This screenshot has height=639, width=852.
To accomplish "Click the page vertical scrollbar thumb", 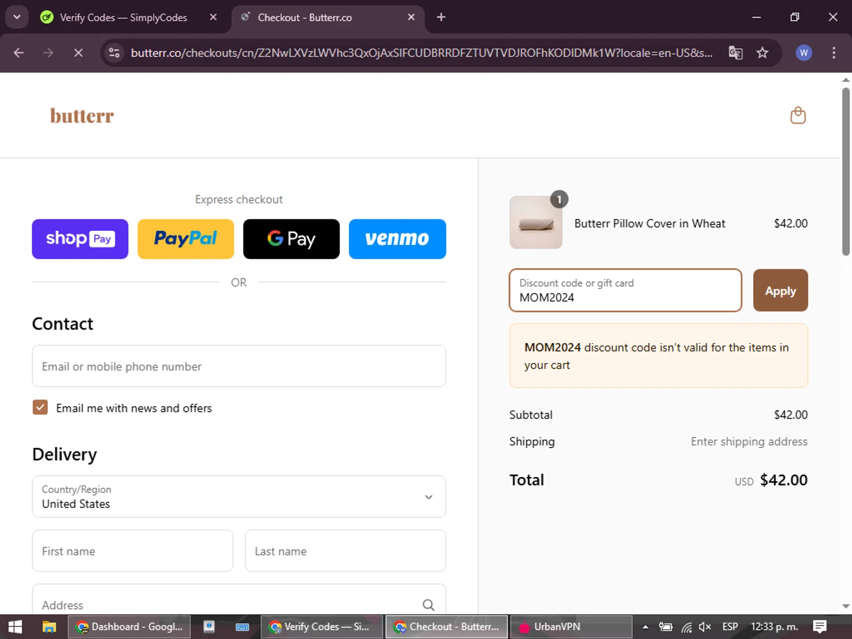I will (846, 172).
